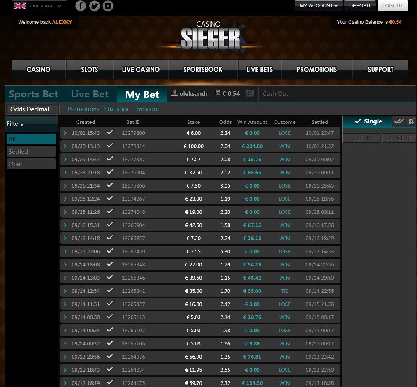
Task: Open the Slots menu item
Action: [x=90, y=69]
